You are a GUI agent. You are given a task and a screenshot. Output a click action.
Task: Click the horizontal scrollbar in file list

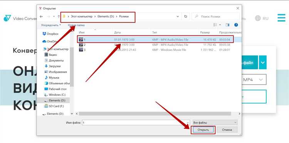tap(155, 114)
